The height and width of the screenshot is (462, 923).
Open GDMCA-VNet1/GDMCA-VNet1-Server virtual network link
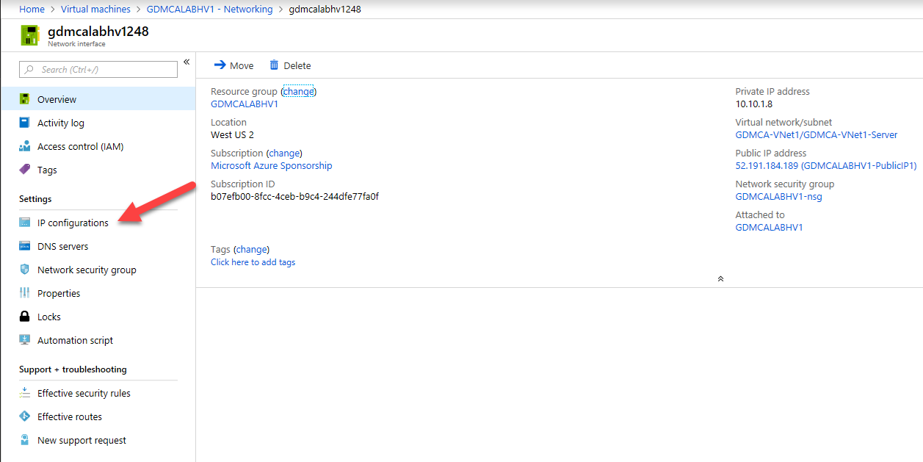coord(817,135)
